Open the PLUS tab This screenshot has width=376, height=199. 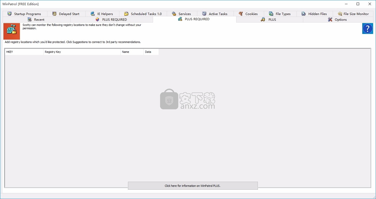[x=270, y=19]
